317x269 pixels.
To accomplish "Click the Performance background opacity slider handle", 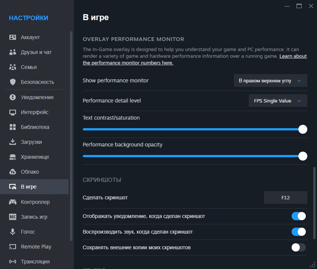I will click(303, 156).
